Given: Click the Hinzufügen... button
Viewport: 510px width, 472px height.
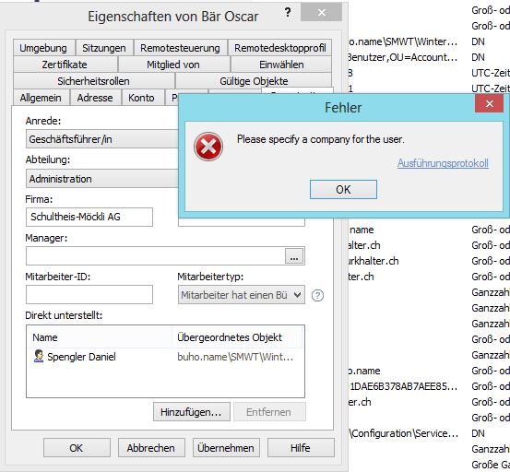Looking at the screenshot, I should pyautogui.click(x=191, y=412).
